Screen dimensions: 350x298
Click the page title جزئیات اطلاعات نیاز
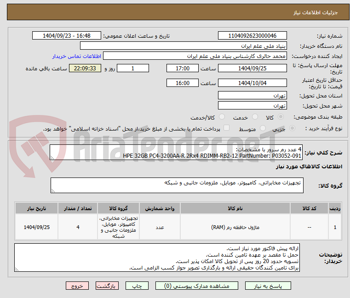tap(315, 12)
